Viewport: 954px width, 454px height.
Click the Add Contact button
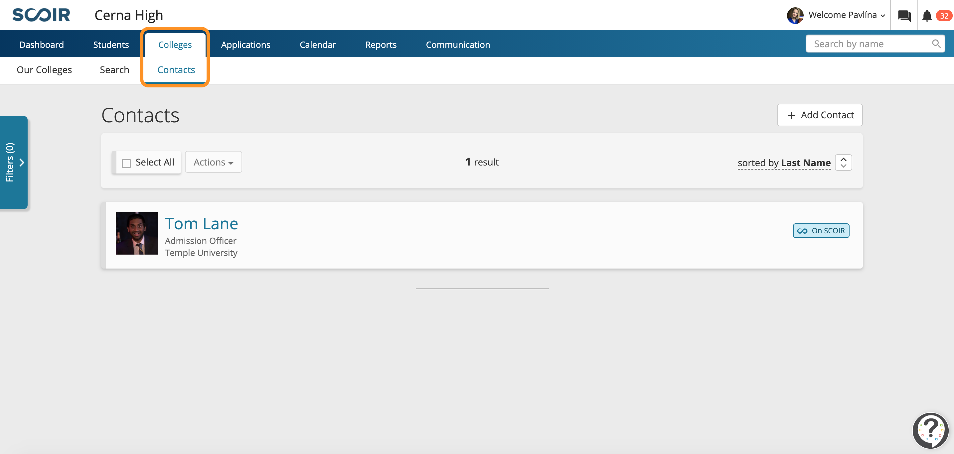click(820, 115)
